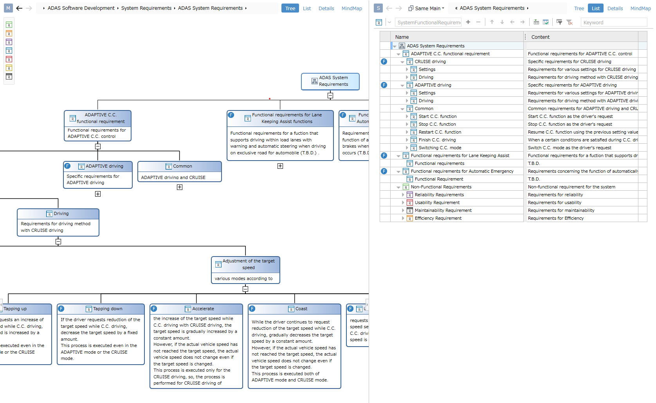This screenshot has height=403, width=656.
Task: Select the Accelerate diagram node
Action: [x=196, y=346]
